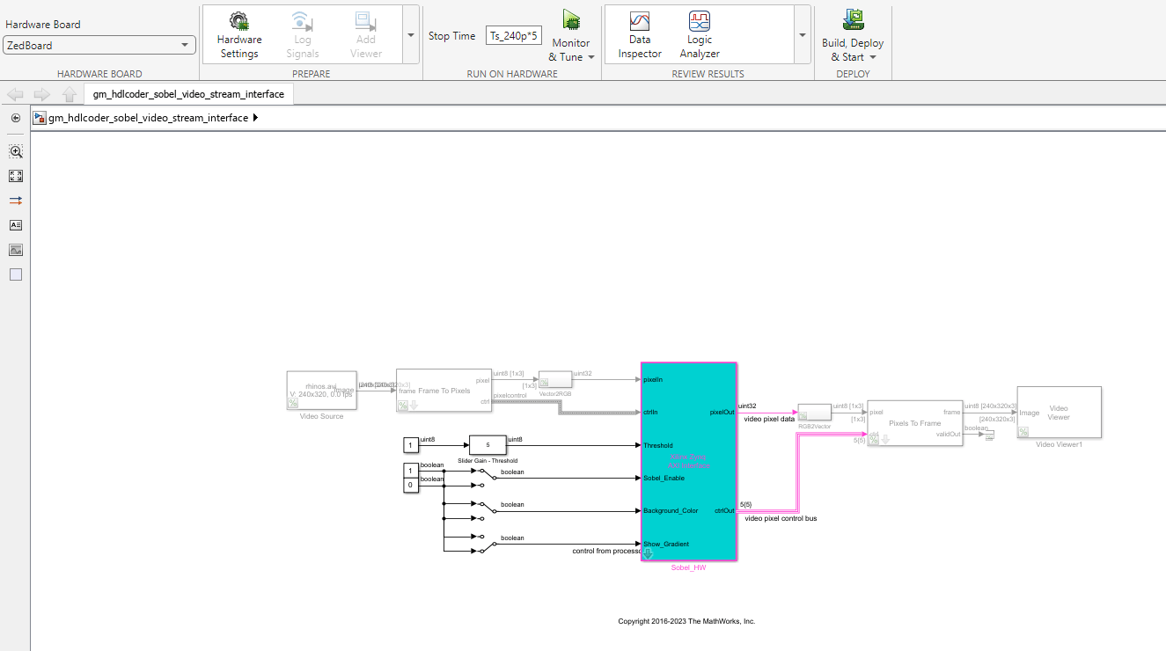1166x651 pixels.
Task: Select the Annotation tool in the palette
Action: [15, 224]
